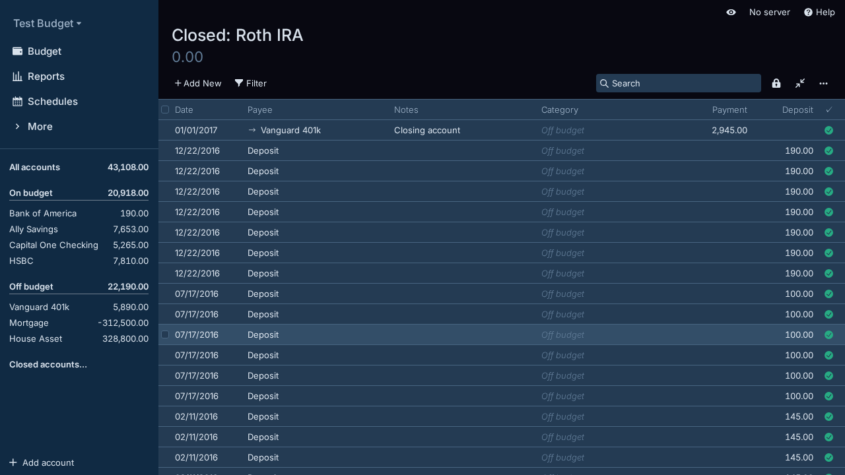Click the Help question mark icon
Viewport: 845px width, 475px height.
pyautogui.click(x=808, y=13)
